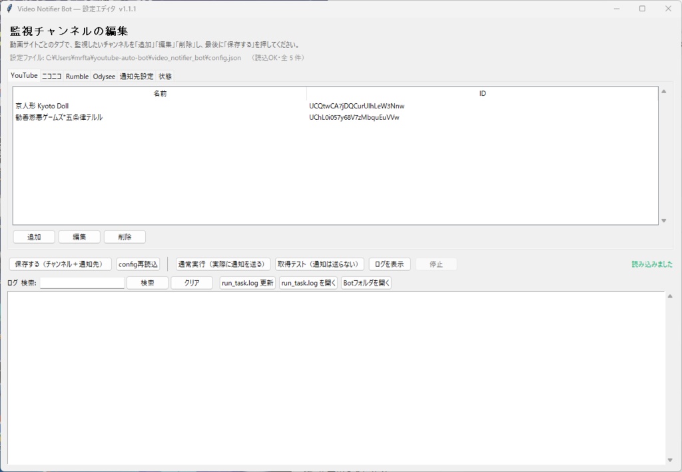Select the 京人形 Kyoto Doll row
682x472 pixels.
[x=336, y=106]
